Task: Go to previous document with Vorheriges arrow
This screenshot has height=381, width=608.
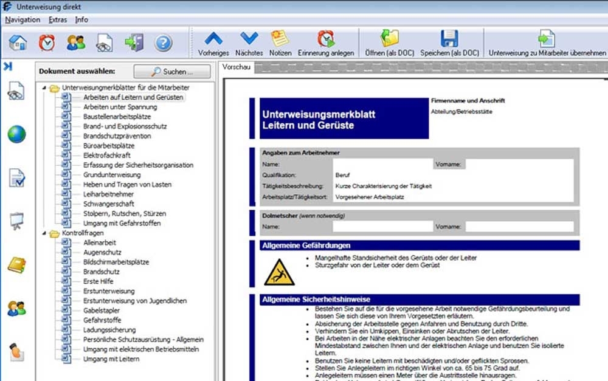Action: point(213,43)
